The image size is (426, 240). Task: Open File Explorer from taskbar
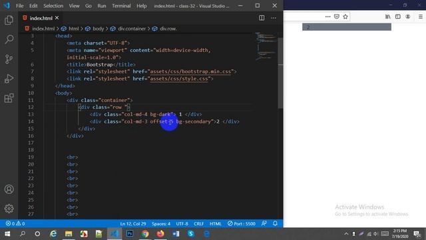69,234
